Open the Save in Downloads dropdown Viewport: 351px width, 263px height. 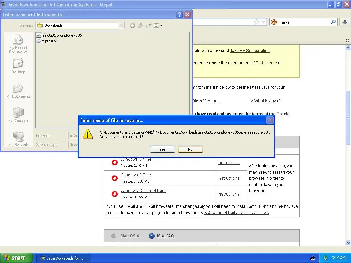[121, 25]
